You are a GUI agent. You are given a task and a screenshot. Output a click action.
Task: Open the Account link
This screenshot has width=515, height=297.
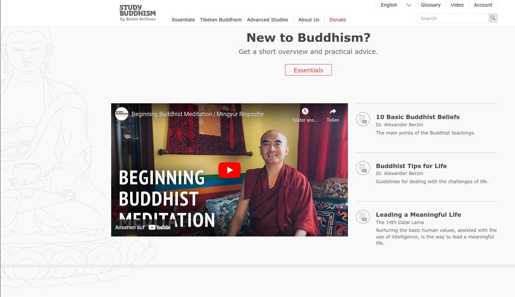click(483, 5)
